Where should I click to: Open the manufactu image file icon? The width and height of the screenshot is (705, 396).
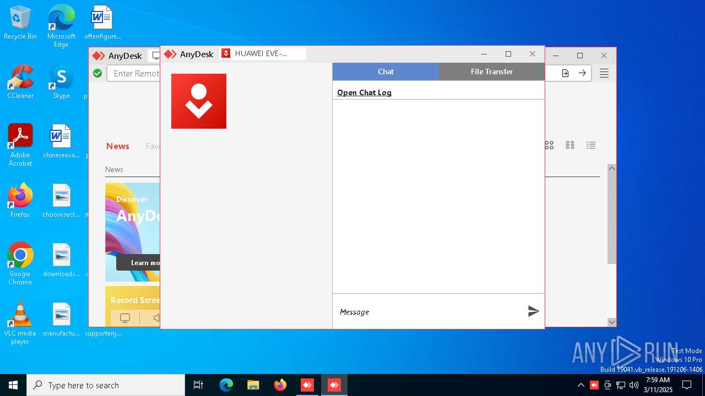pos(61,320)
